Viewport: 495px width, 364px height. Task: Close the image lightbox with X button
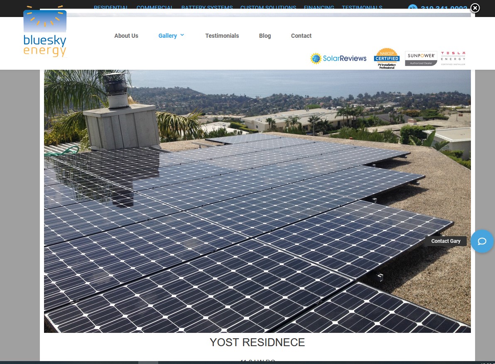click(475, 8)
